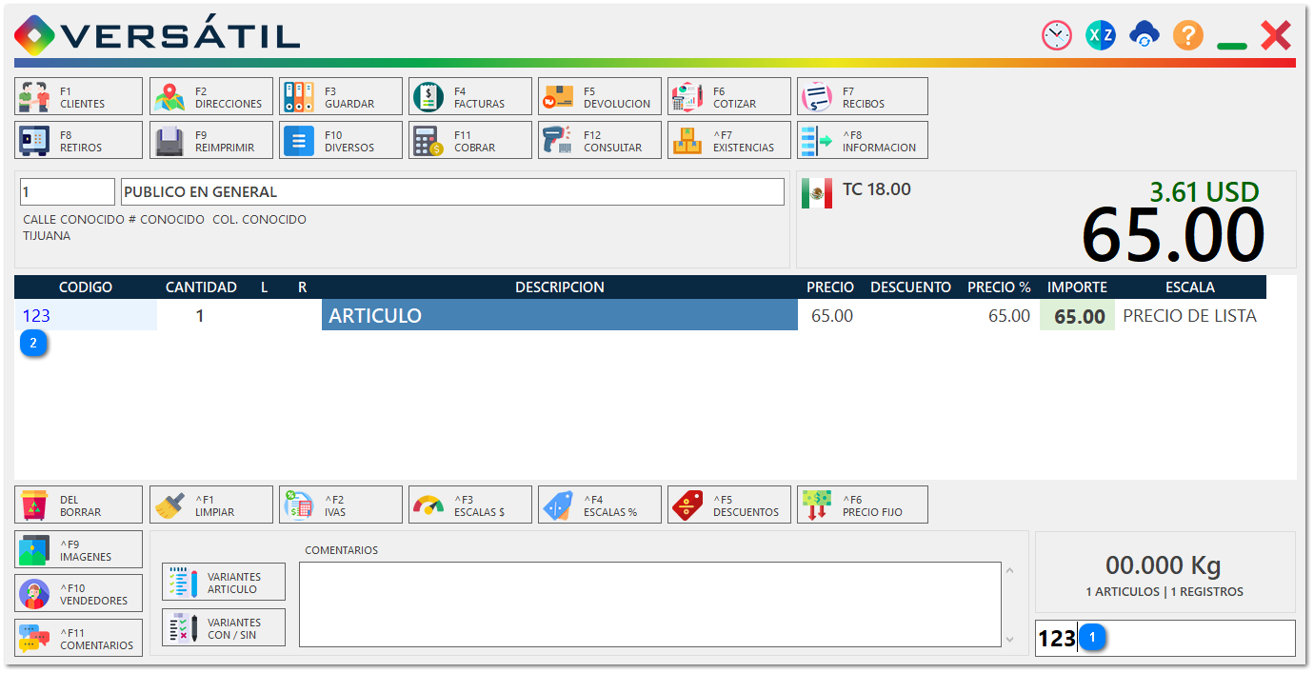This screenshot has width=1314, height=673.
Task: Click the Descuentos price tag button
Action: [x=729, y=505]
